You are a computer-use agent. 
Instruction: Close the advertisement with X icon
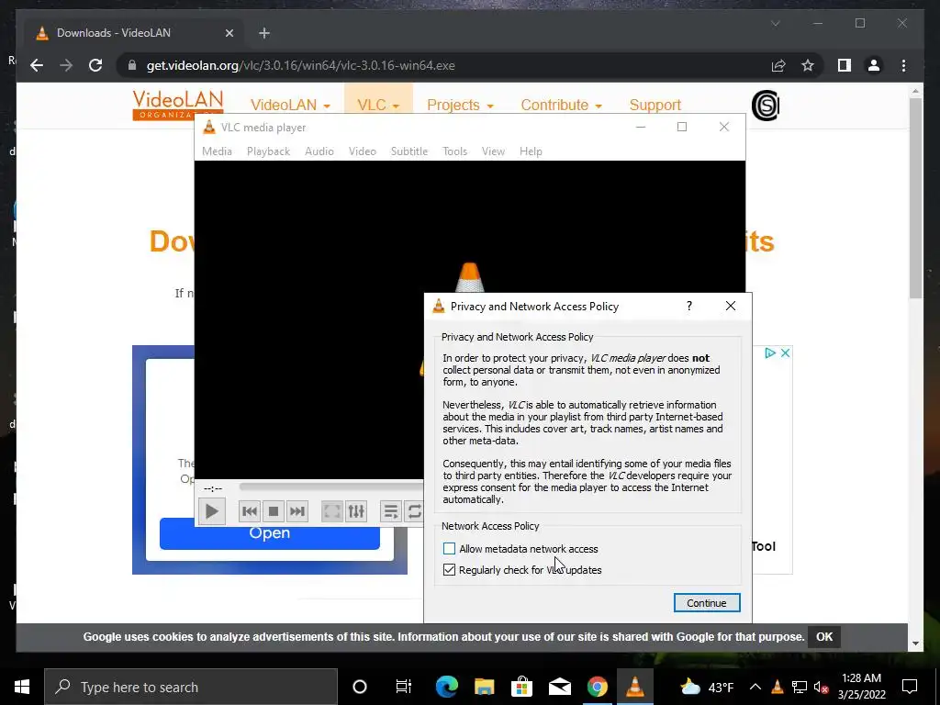(x=786, y=353)
